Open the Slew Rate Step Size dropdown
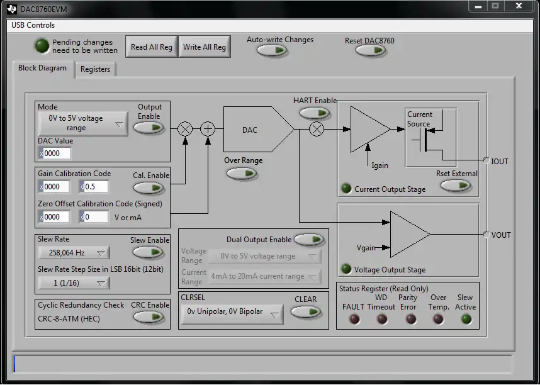The image size is (540, 385). pos(74,283)
